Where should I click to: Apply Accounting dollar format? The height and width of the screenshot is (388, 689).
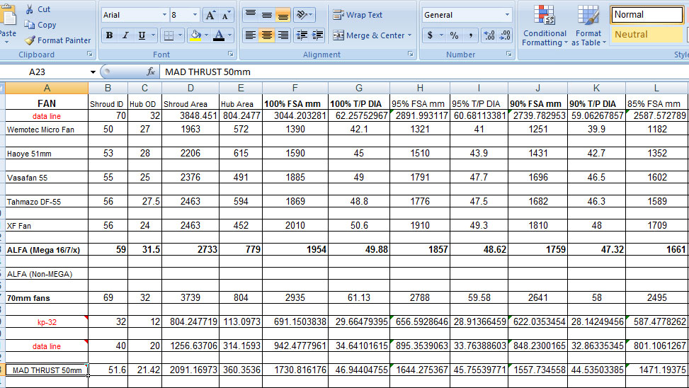[x=430, y=35]
